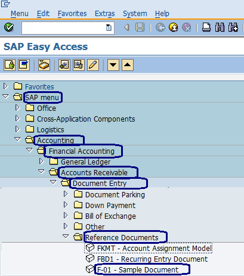Viewport: 244px width, 276px height.
Task: Select the Bill of Exchange tree item
Action: (x=110, y=216)
